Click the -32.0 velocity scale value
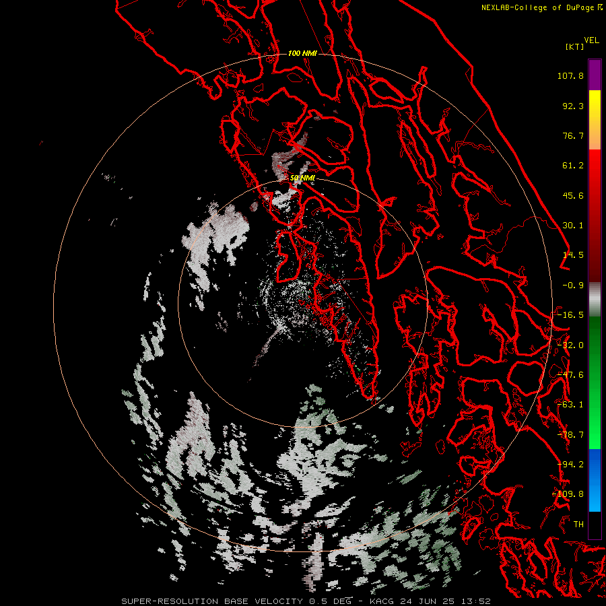 [570, 345]
